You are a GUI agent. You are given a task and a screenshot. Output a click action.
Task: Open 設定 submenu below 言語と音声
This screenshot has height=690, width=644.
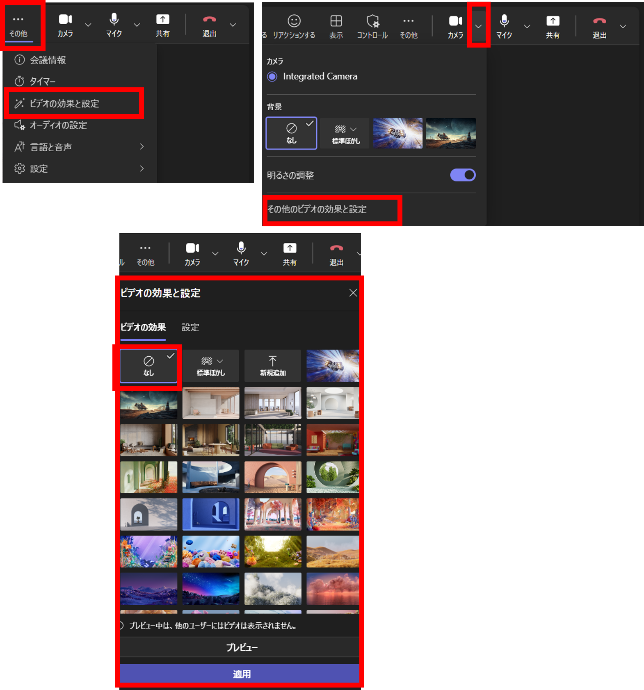[x=79, y=169]
